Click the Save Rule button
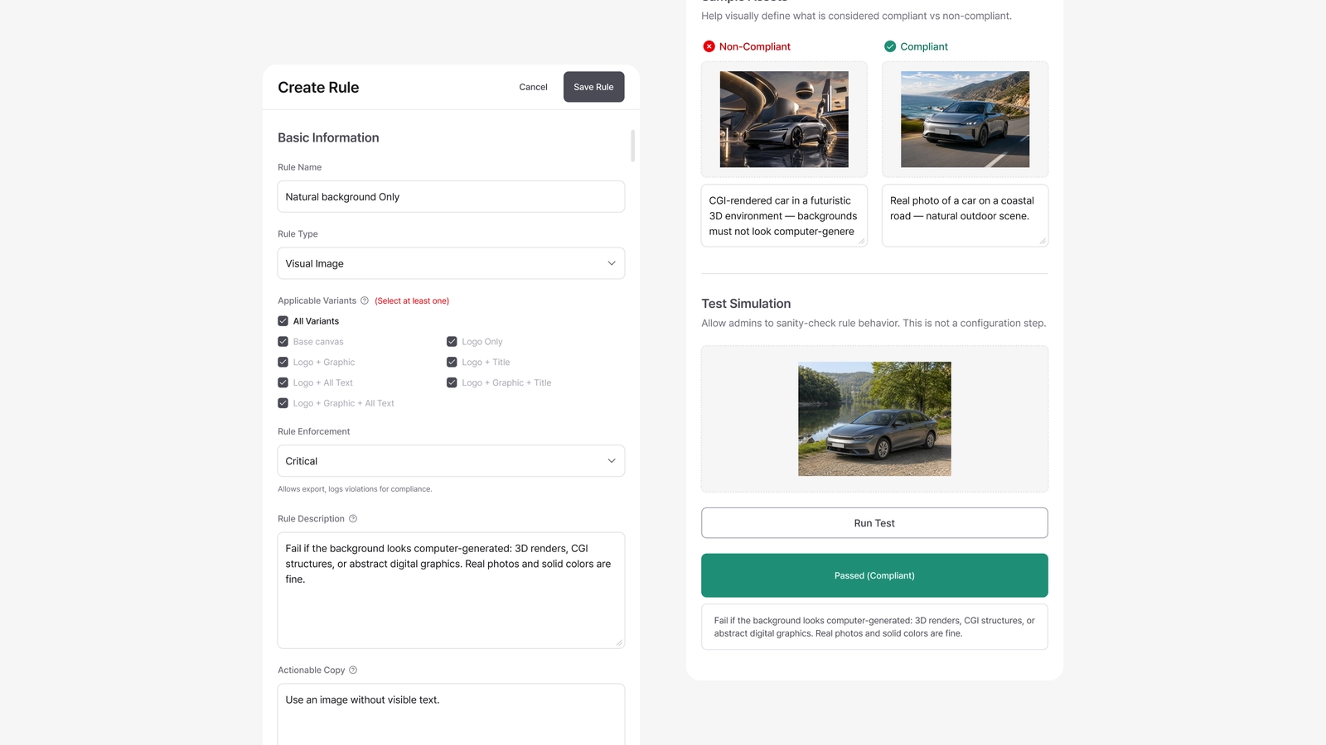The image size is (1326, 745). click(594, 87)
